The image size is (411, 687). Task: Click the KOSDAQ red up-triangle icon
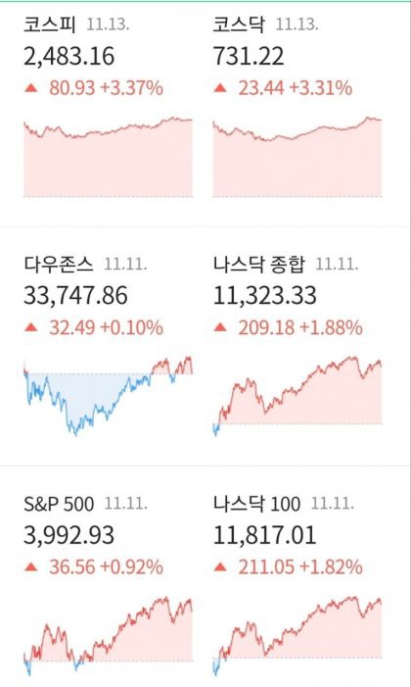tap(220, 88)
